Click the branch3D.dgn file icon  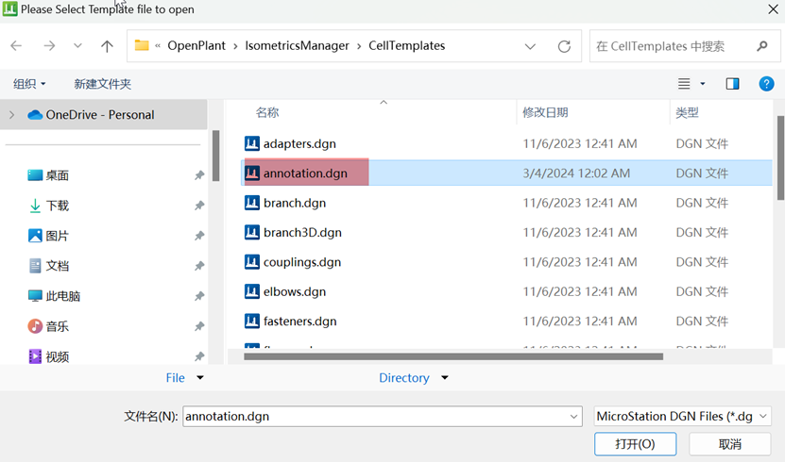tap(252, 232)
